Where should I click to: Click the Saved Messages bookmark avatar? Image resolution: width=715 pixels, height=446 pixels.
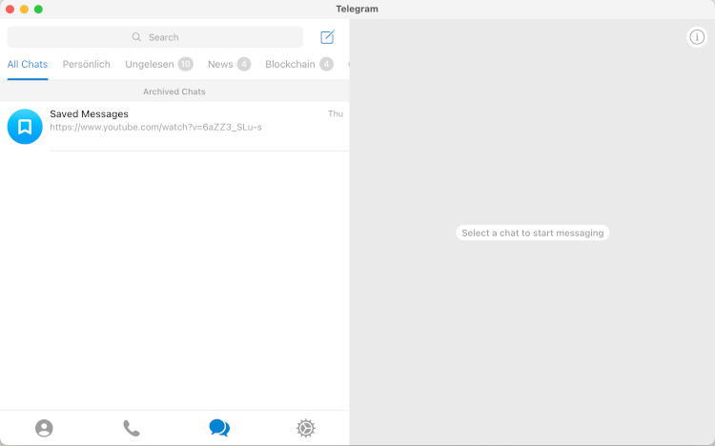(25, 127)
